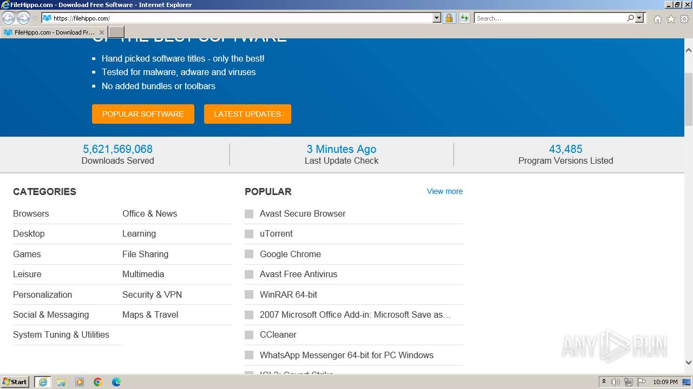Open the Leisure category
The width and height of the screenshot is (693, 389).
tap(27, 274)
